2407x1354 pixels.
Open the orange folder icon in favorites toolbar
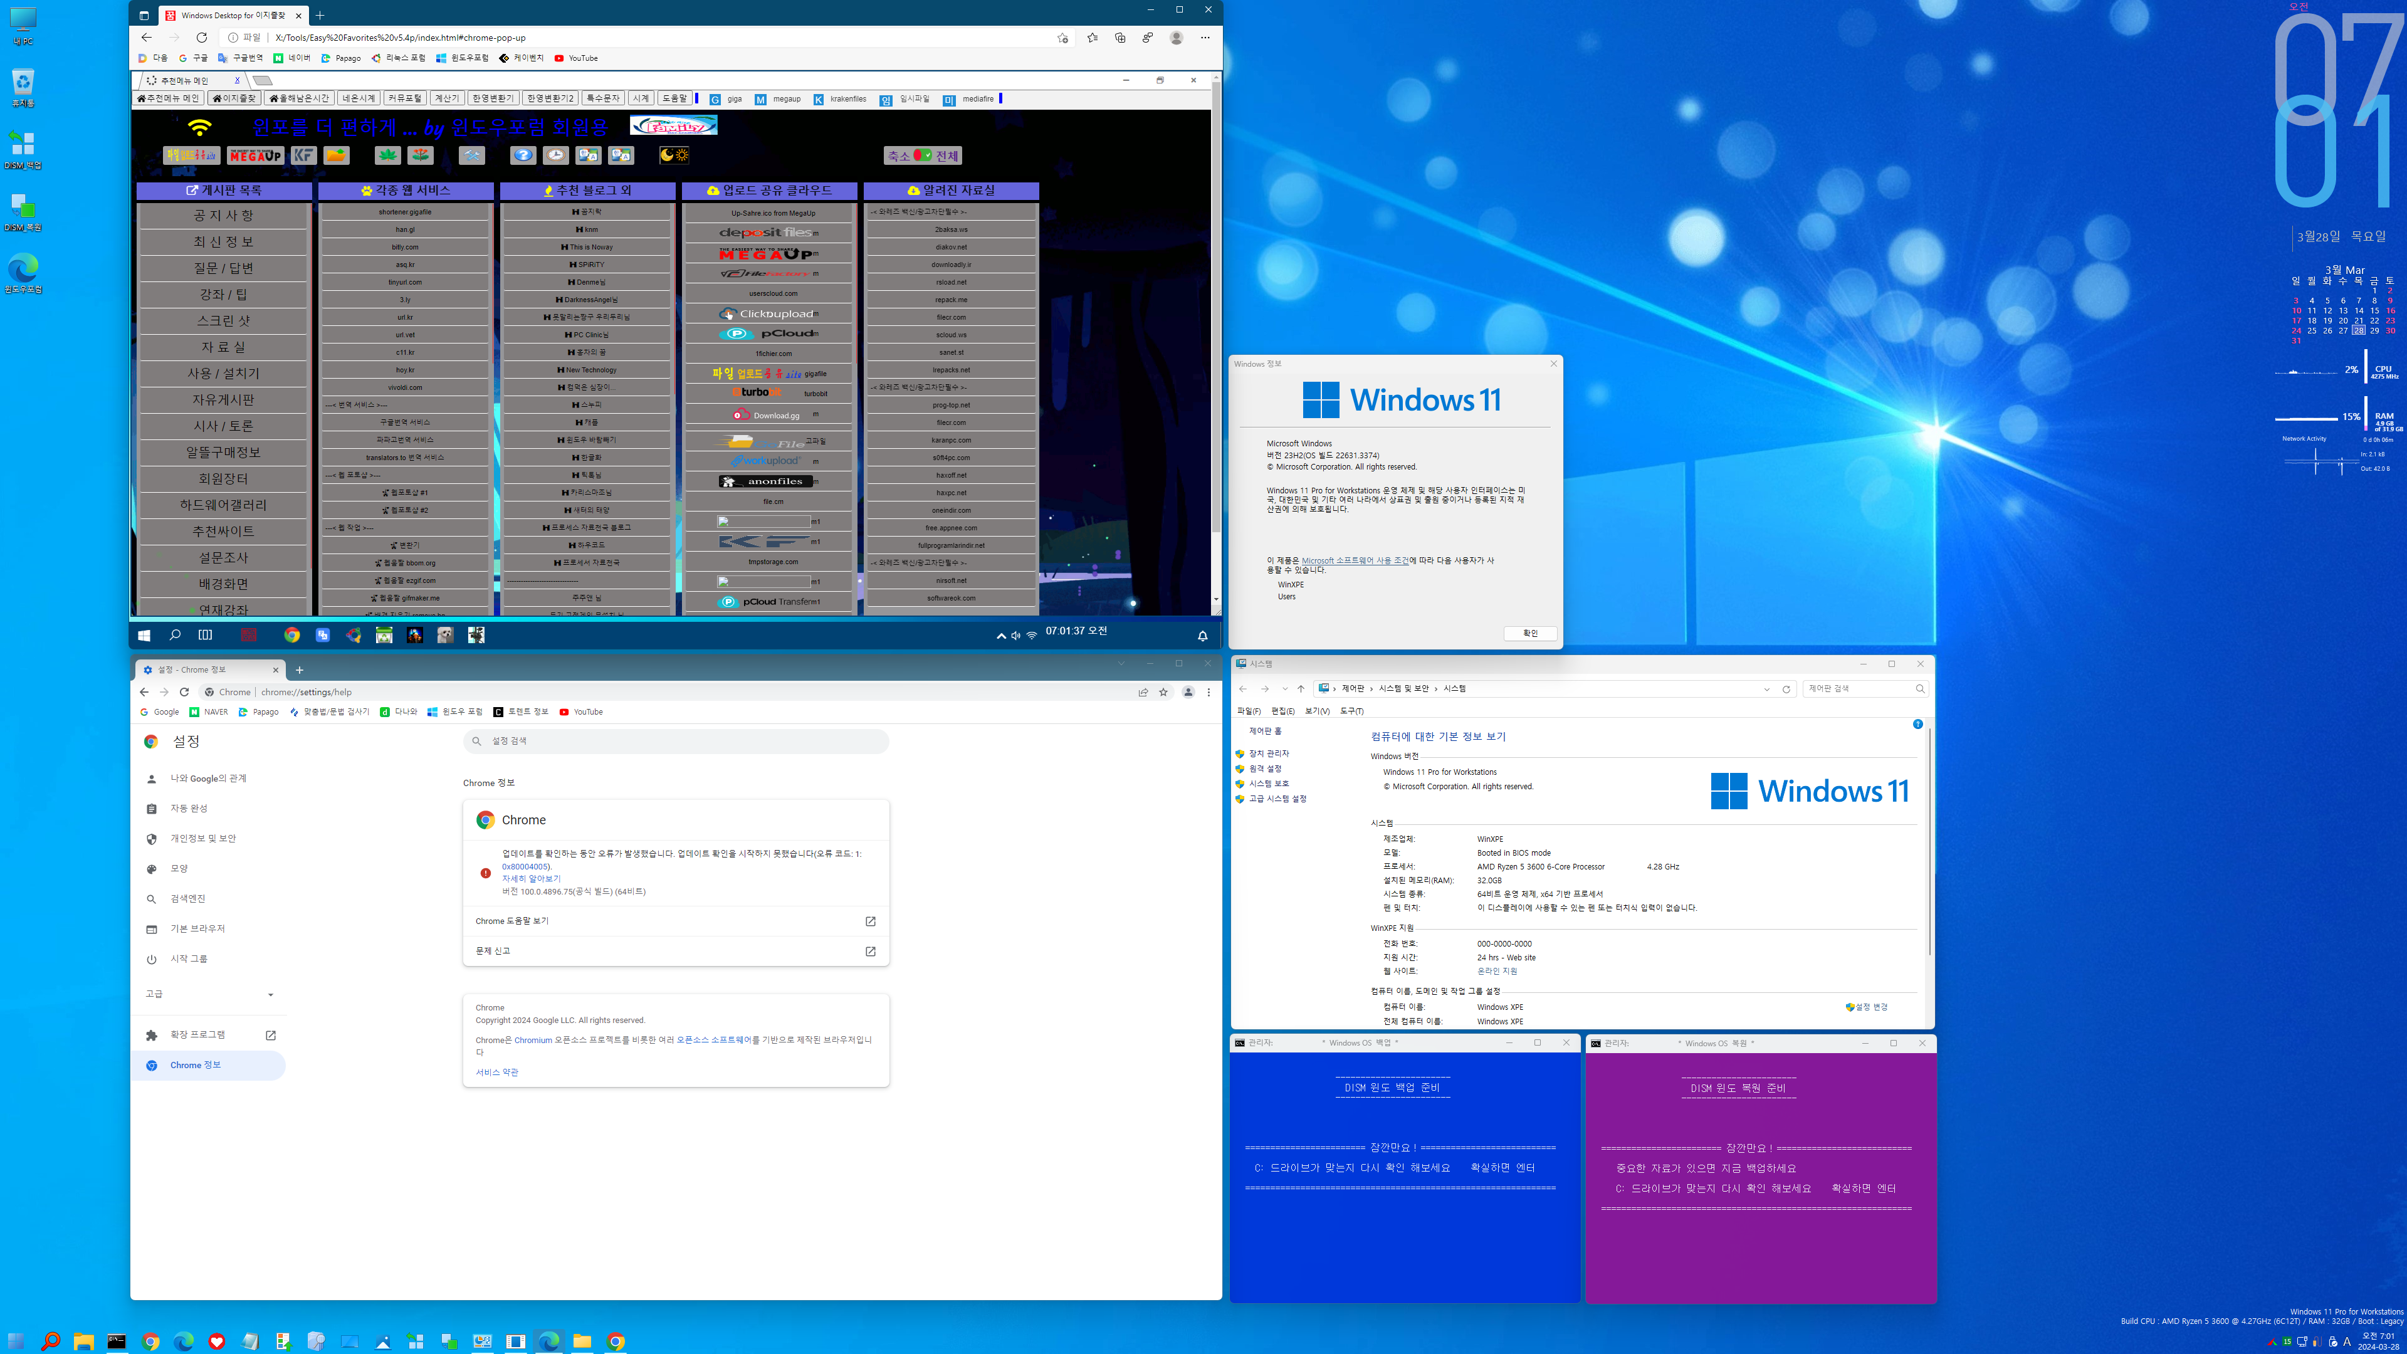pos(337,155)
